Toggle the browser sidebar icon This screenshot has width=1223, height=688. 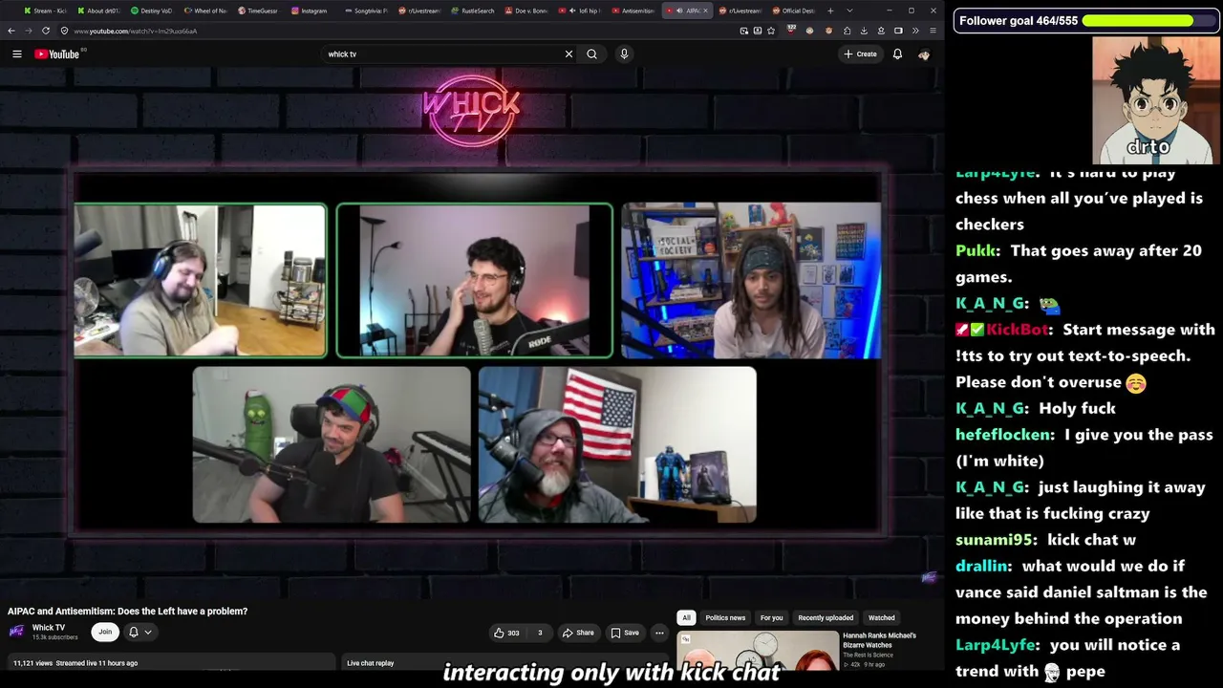click(898, 31)
